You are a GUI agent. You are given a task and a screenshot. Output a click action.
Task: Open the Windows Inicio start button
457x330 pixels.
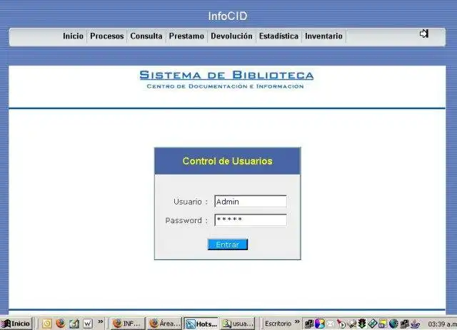pyautogui.click(x=16, y=324)
